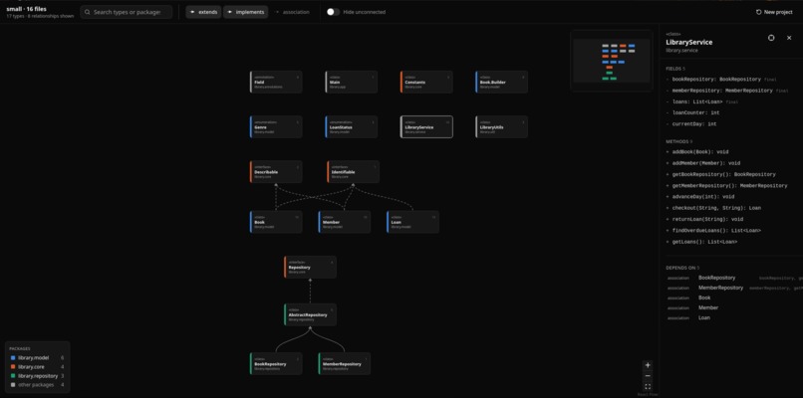Select the Genre enumeration node

[276, 127]
